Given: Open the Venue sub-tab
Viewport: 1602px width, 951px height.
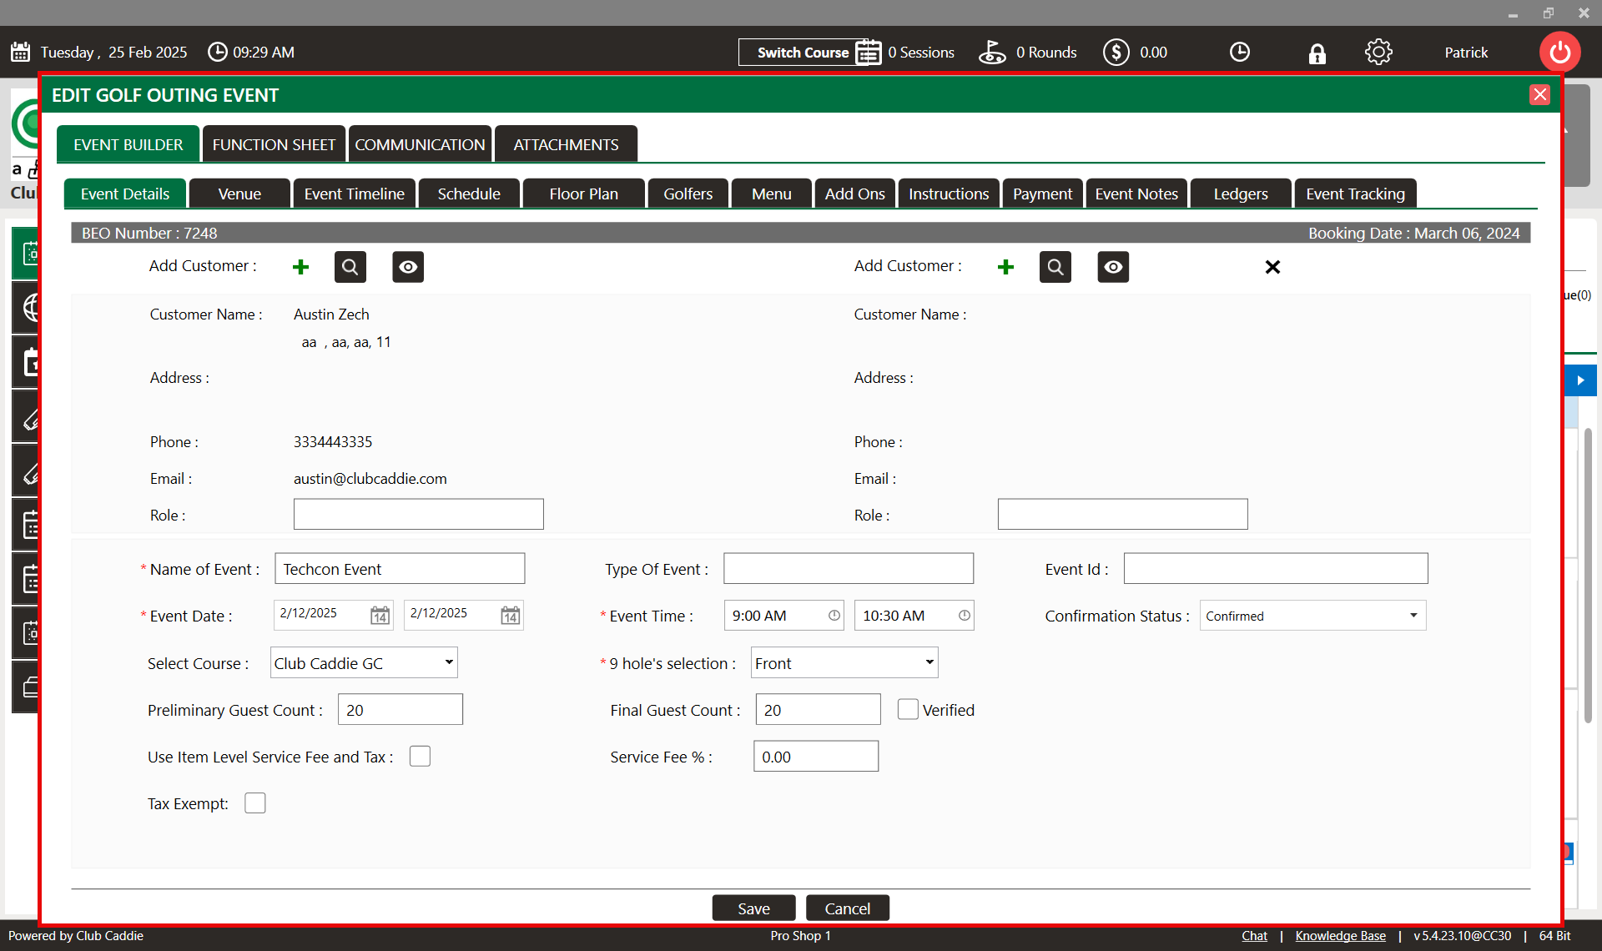Looking at the screenshot, I should click(239, 194).
